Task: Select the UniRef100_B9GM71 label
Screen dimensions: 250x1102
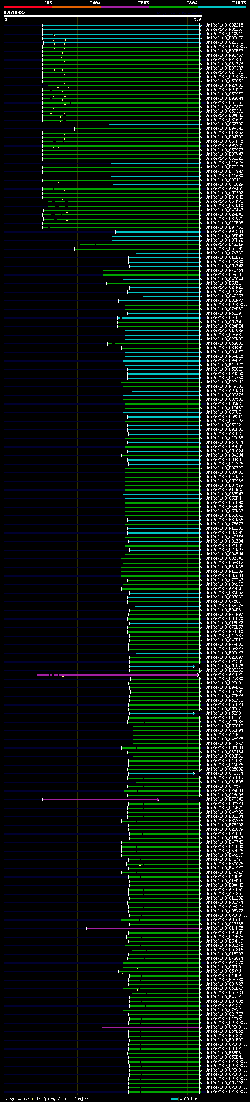Action: tap(224, 90)
